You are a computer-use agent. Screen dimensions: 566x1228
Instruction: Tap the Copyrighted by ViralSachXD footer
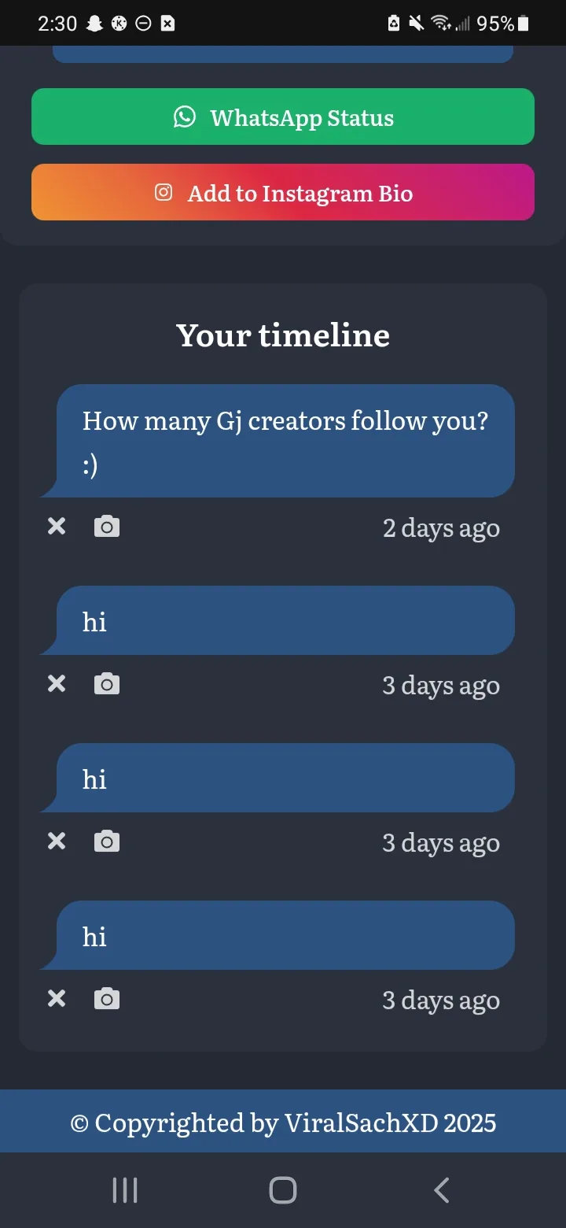coord(283,1122)
